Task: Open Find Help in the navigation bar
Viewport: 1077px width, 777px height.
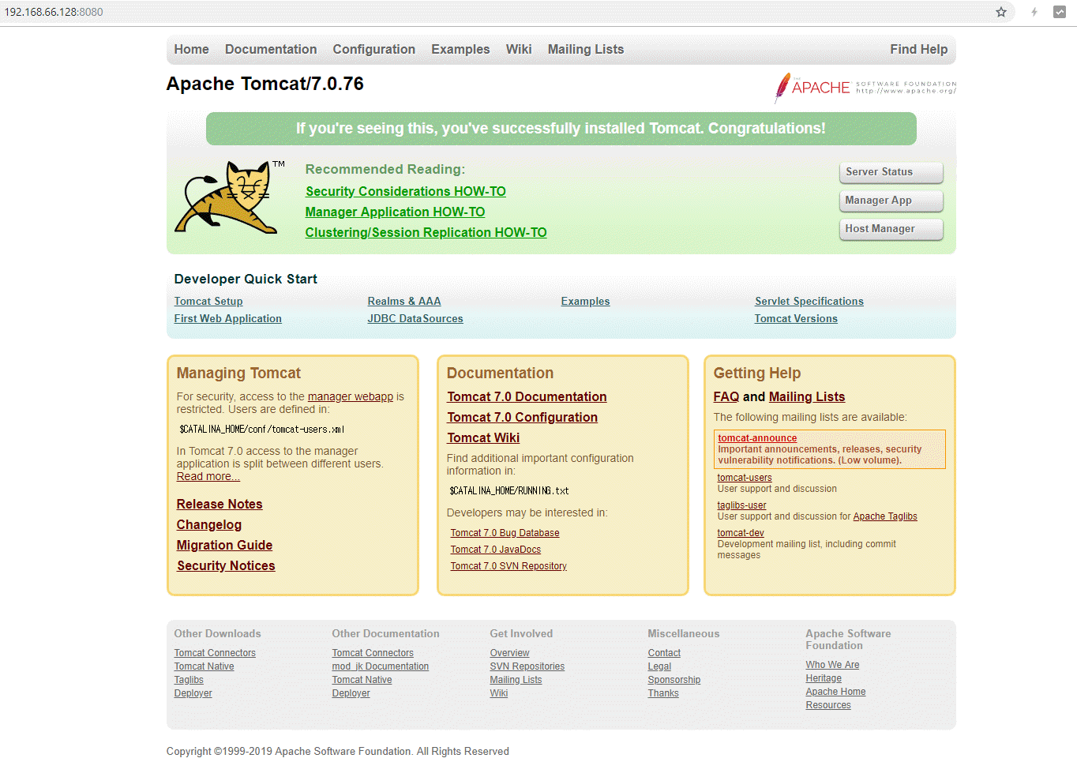Action: tap(918, 49)
